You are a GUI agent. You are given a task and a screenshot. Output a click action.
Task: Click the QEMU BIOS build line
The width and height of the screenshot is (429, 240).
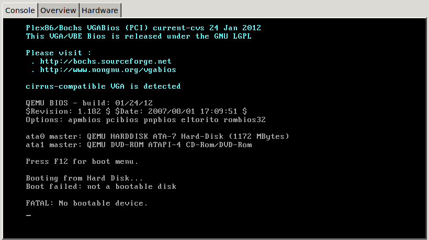pyautogui.click(x=89, y=103)
